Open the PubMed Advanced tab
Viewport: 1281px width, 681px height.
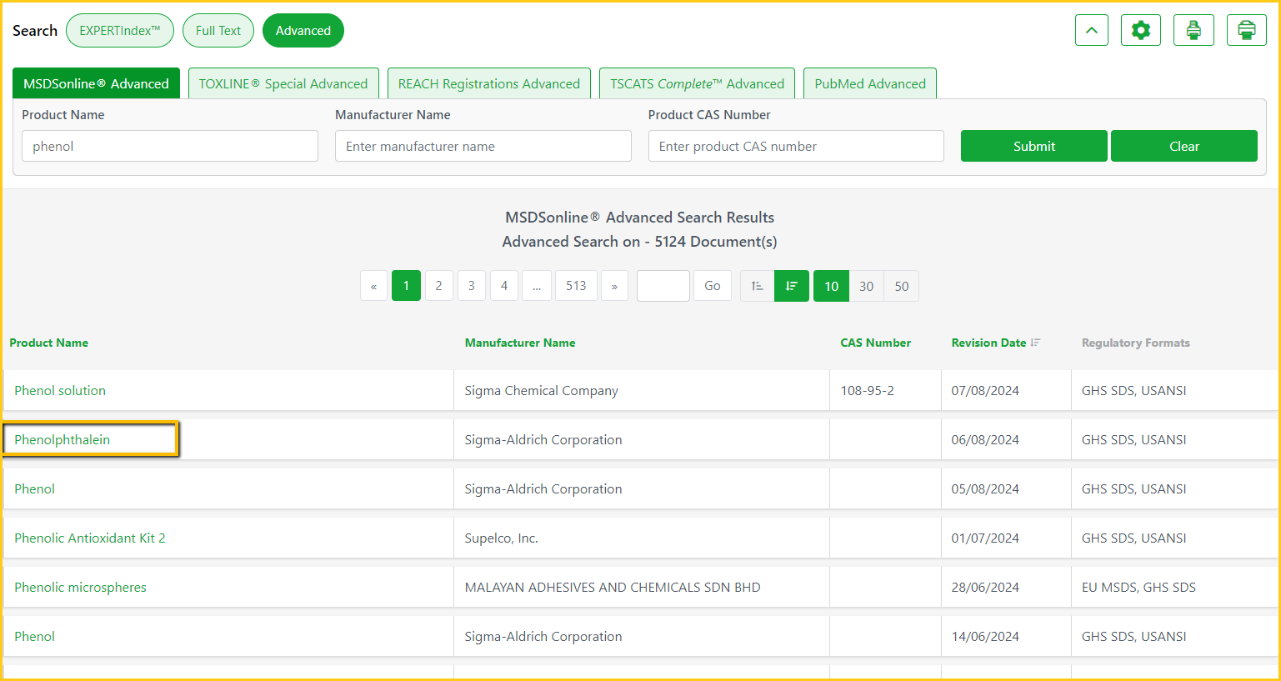869,83
